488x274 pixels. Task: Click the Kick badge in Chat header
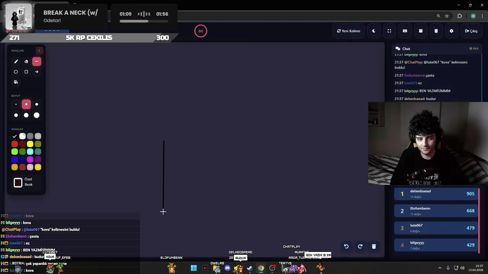point(474,49)
